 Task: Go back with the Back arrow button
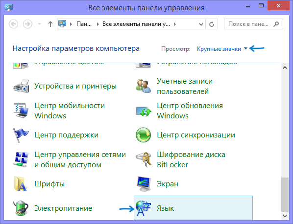point(13,24)
